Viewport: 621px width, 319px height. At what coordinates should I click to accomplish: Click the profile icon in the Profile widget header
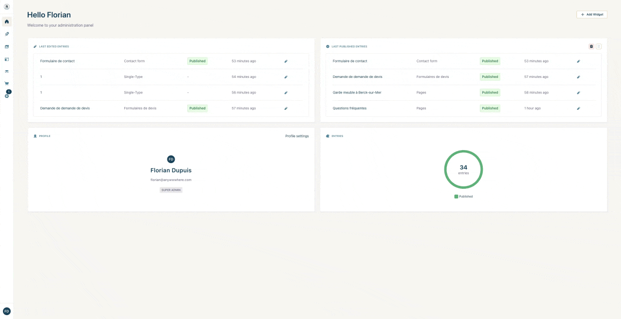[x=35, y=136]
